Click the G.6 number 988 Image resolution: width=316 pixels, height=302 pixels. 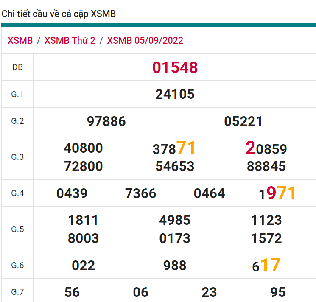[x=175, y=266]
